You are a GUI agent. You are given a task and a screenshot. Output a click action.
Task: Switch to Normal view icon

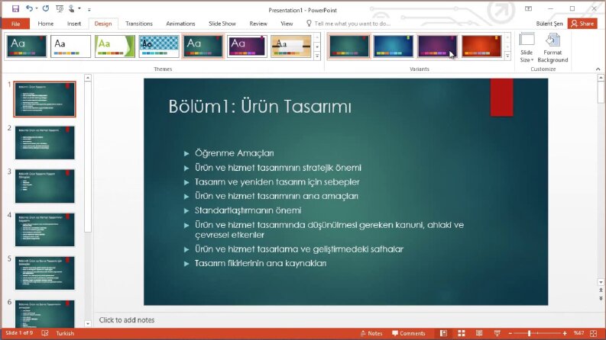pos(443,333)
